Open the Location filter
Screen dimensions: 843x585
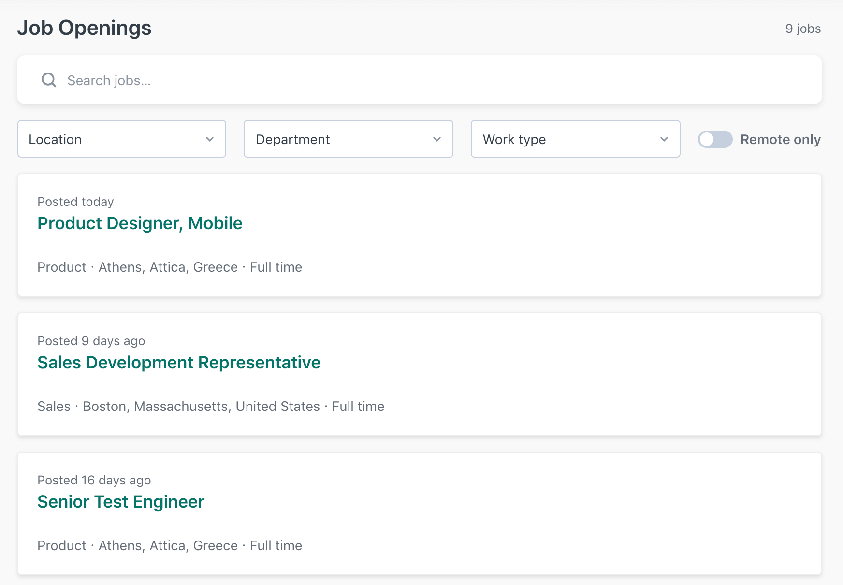click(121, 139)
